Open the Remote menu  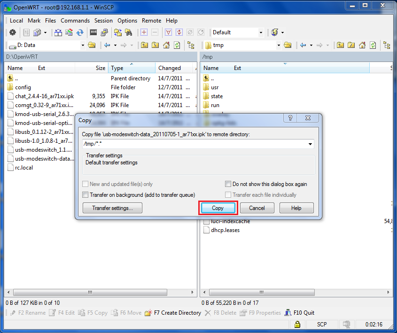point(151,21)
